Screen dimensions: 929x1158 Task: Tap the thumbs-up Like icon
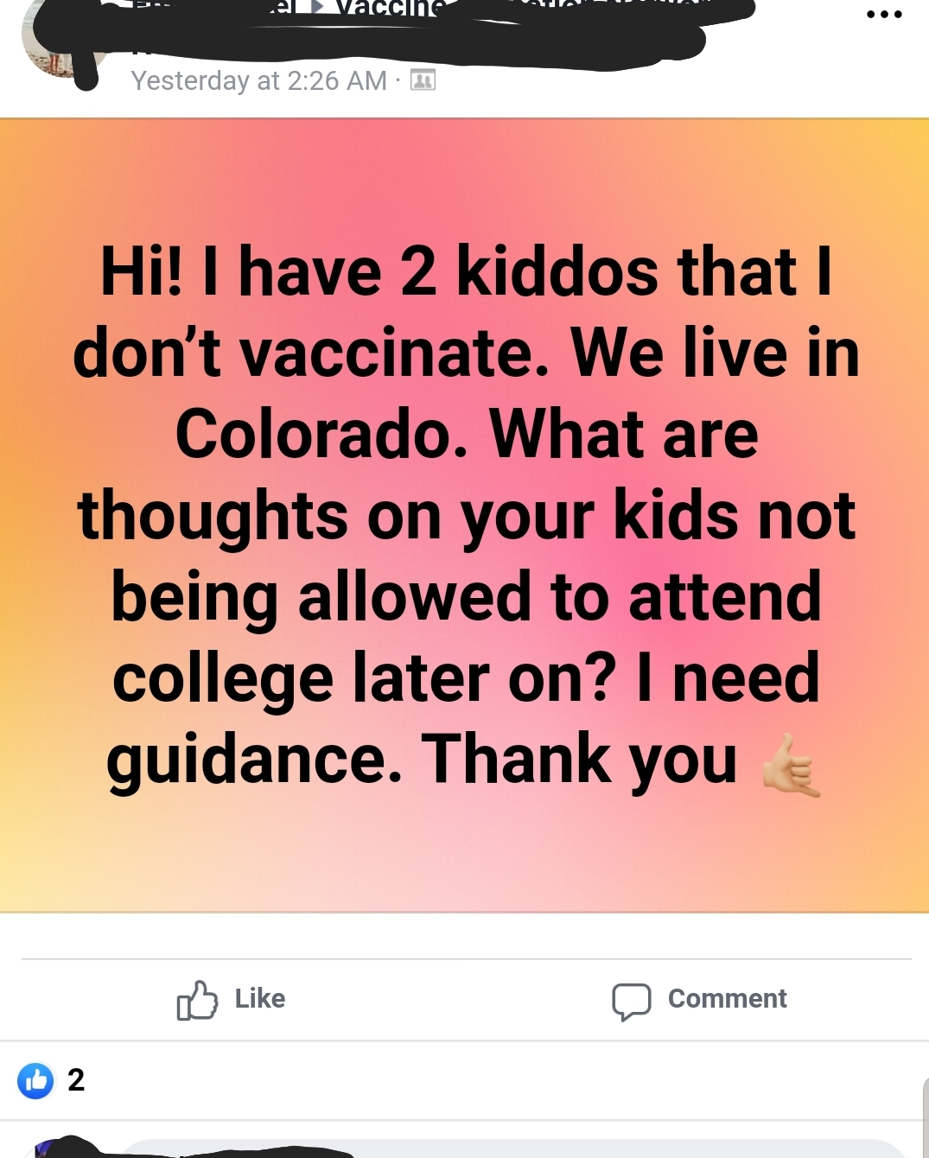[197, 1000]
